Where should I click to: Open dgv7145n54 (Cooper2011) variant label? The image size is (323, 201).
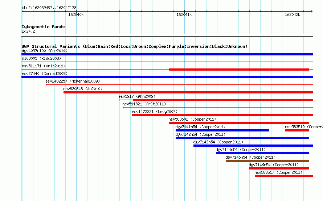[x=250, y=157]
